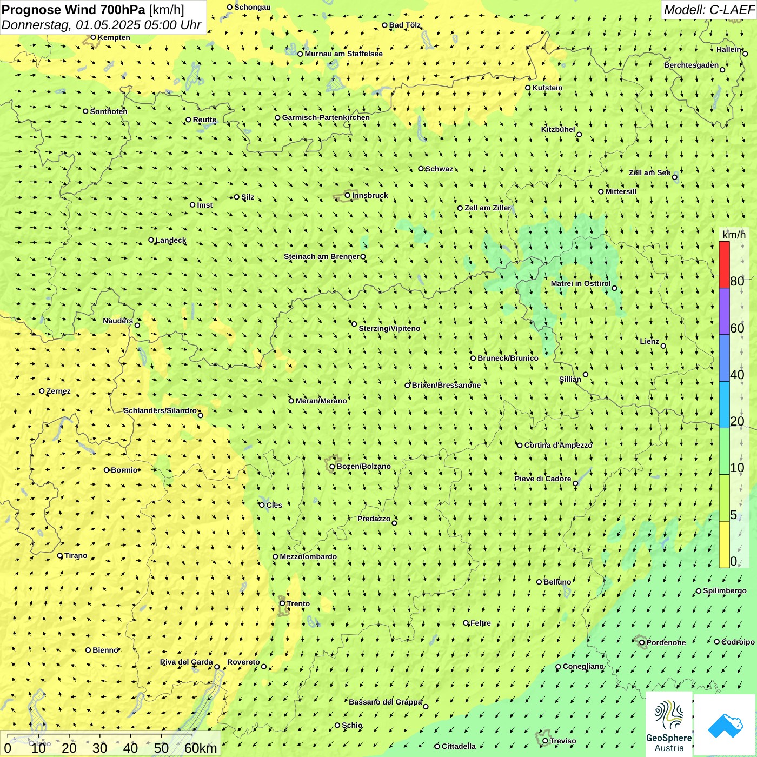Click the Trento city marker
Image resolution: width=757 pixels, height=757 pixels.
pyautogui.click(x=282, y=603)
